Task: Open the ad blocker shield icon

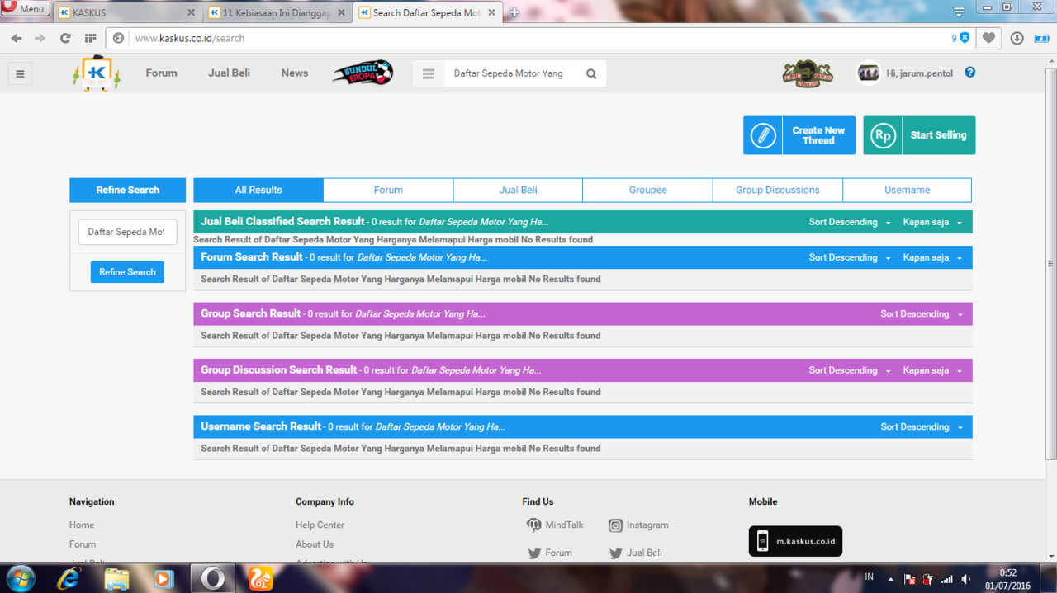Action: 965,38
